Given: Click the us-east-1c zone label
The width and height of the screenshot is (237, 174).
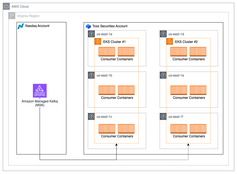Looking at the screenshot, I should click(104, 117).
